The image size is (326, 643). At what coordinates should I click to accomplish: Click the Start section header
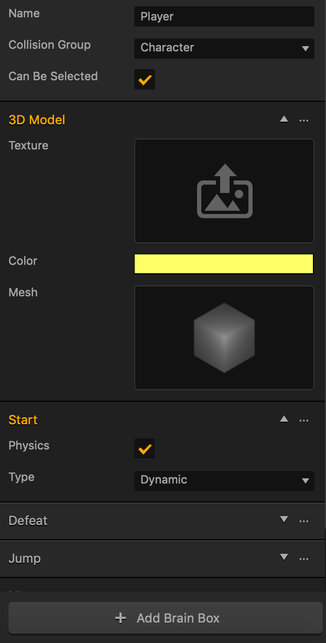tap(23, 420)
